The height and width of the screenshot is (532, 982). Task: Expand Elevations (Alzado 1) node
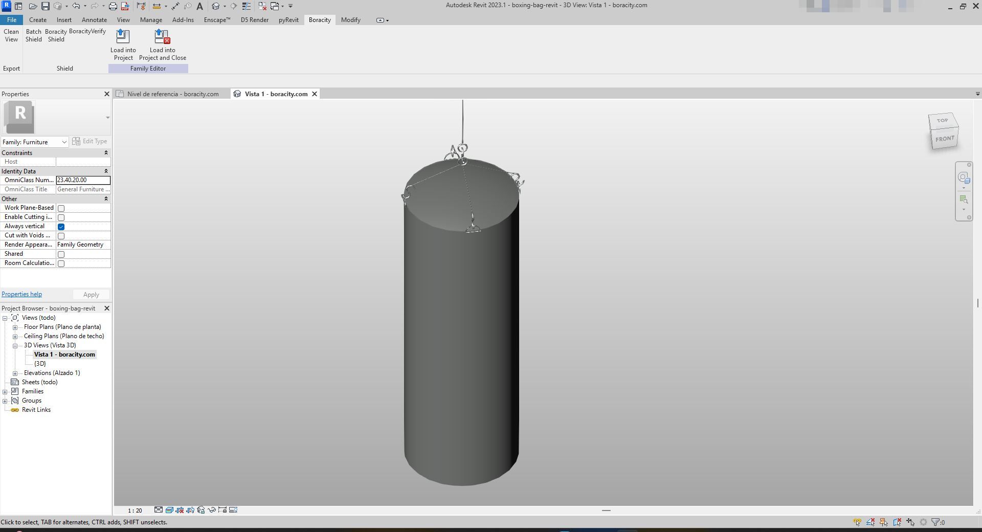click(15, 373)
